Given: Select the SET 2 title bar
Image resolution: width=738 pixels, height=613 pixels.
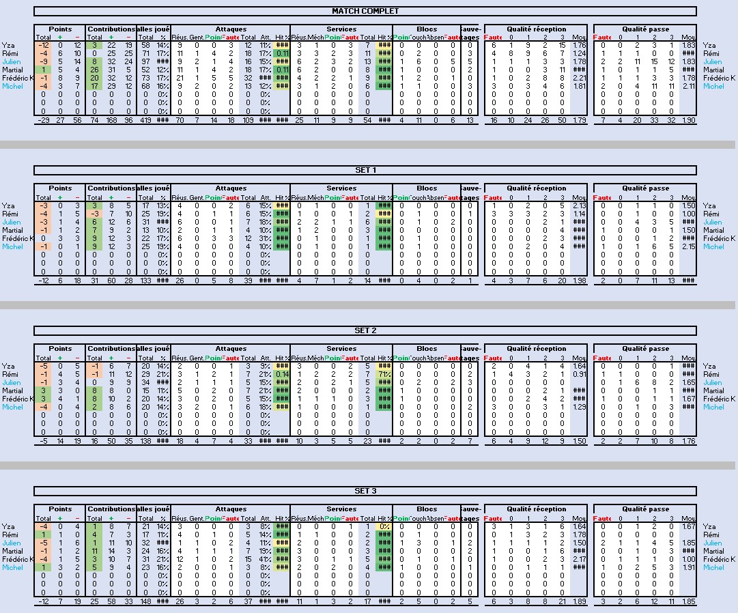Looking at the screenshot, I should click(365, 330).
